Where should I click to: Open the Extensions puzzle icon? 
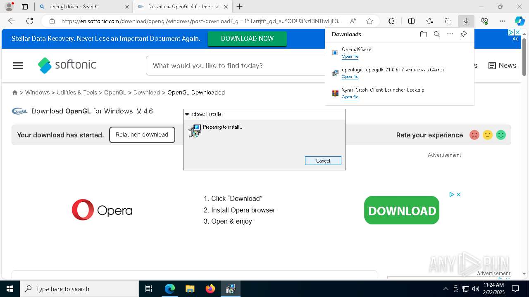tap(391, 21)
